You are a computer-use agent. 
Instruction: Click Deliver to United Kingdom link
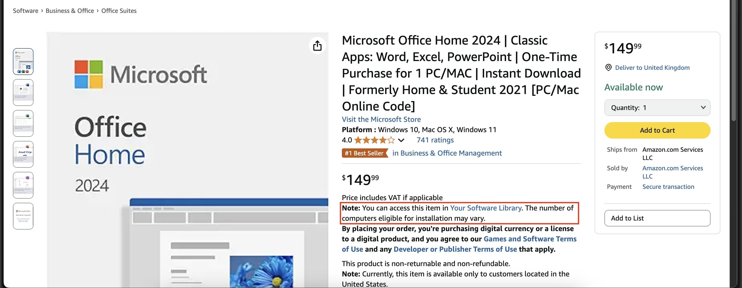[x=652, y=68]
